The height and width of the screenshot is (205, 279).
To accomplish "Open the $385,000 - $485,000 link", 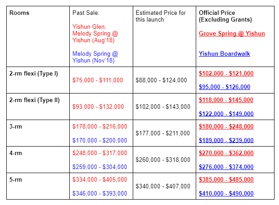I will (x=226, y=179).
